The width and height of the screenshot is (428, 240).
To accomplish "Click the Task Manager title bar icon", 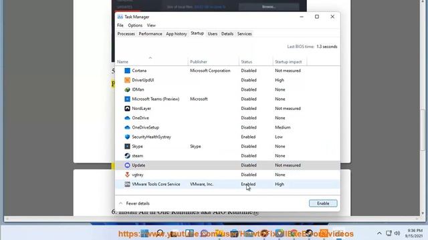I will [x=120, y=17].
